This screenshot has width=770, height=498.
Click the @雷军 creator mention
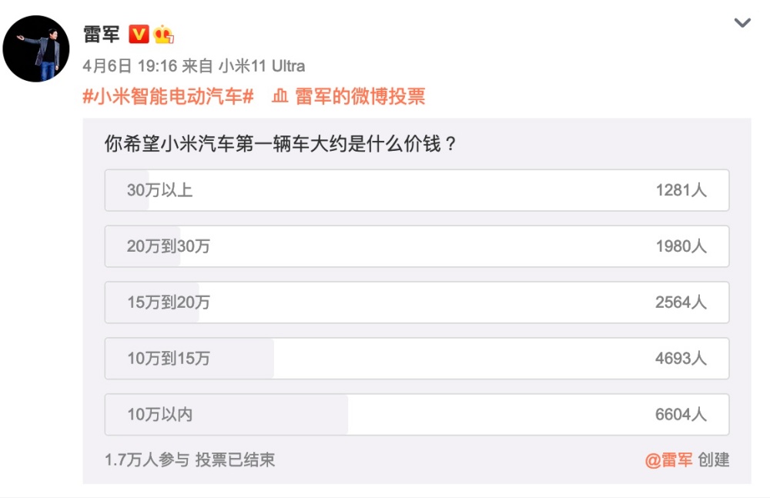click(x=669, y=460)
